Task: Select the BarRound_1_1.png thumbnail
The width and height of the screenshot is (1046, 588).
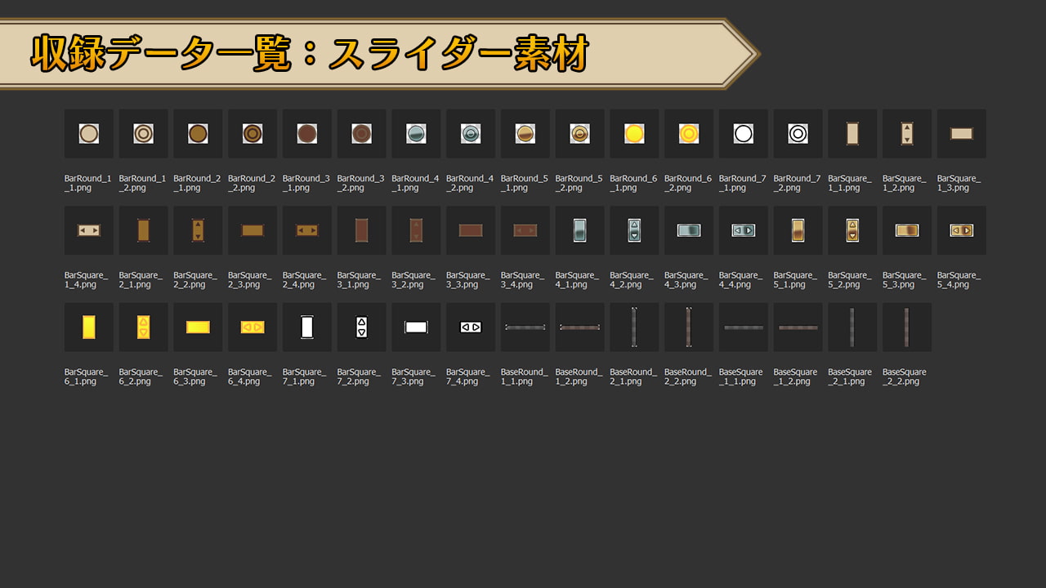Action: pos(88,133)
